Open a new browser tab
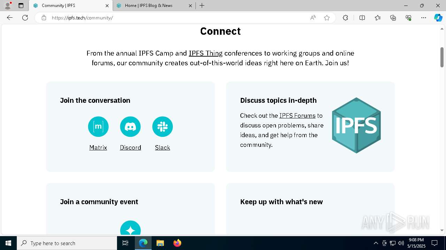Screen dimensions: 446x250 click(x=202, y=6)
